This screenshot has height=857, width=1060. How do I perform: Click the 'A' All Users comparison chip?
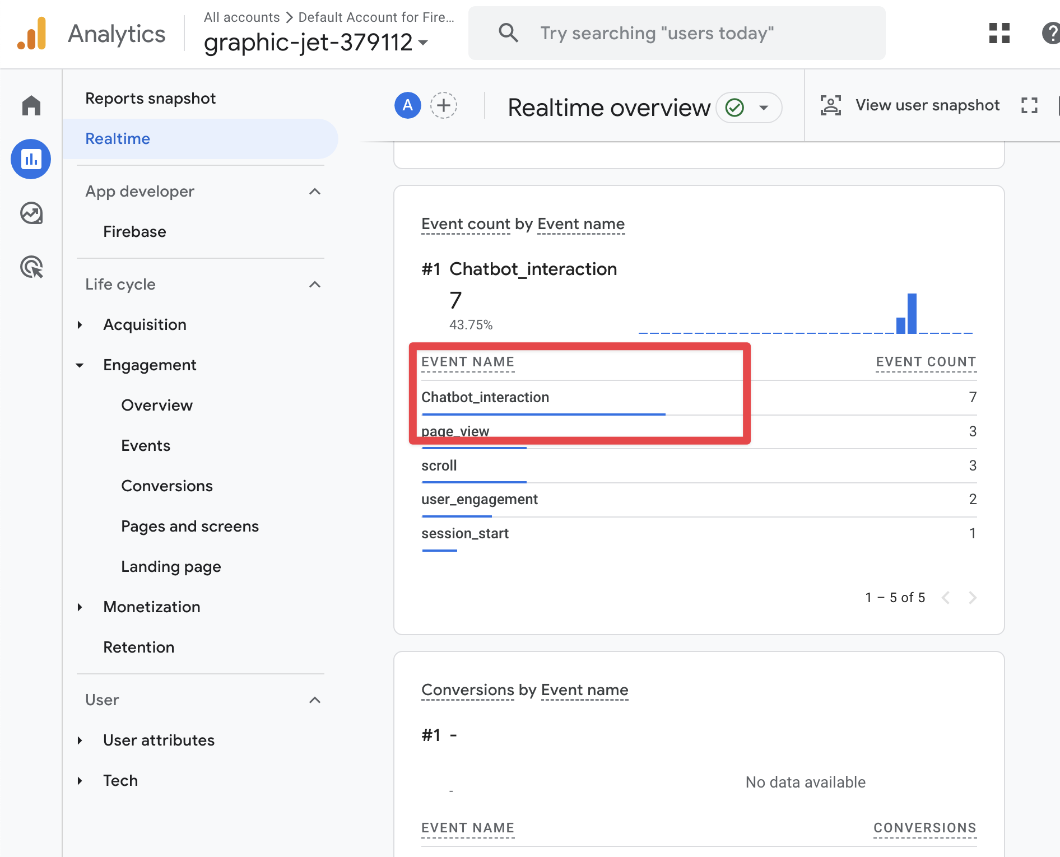[x=408, y=105]
